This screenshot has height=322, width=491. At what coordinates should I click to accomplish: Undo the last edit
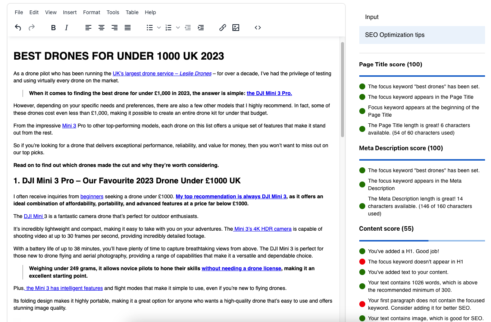(x=18, y=28)
